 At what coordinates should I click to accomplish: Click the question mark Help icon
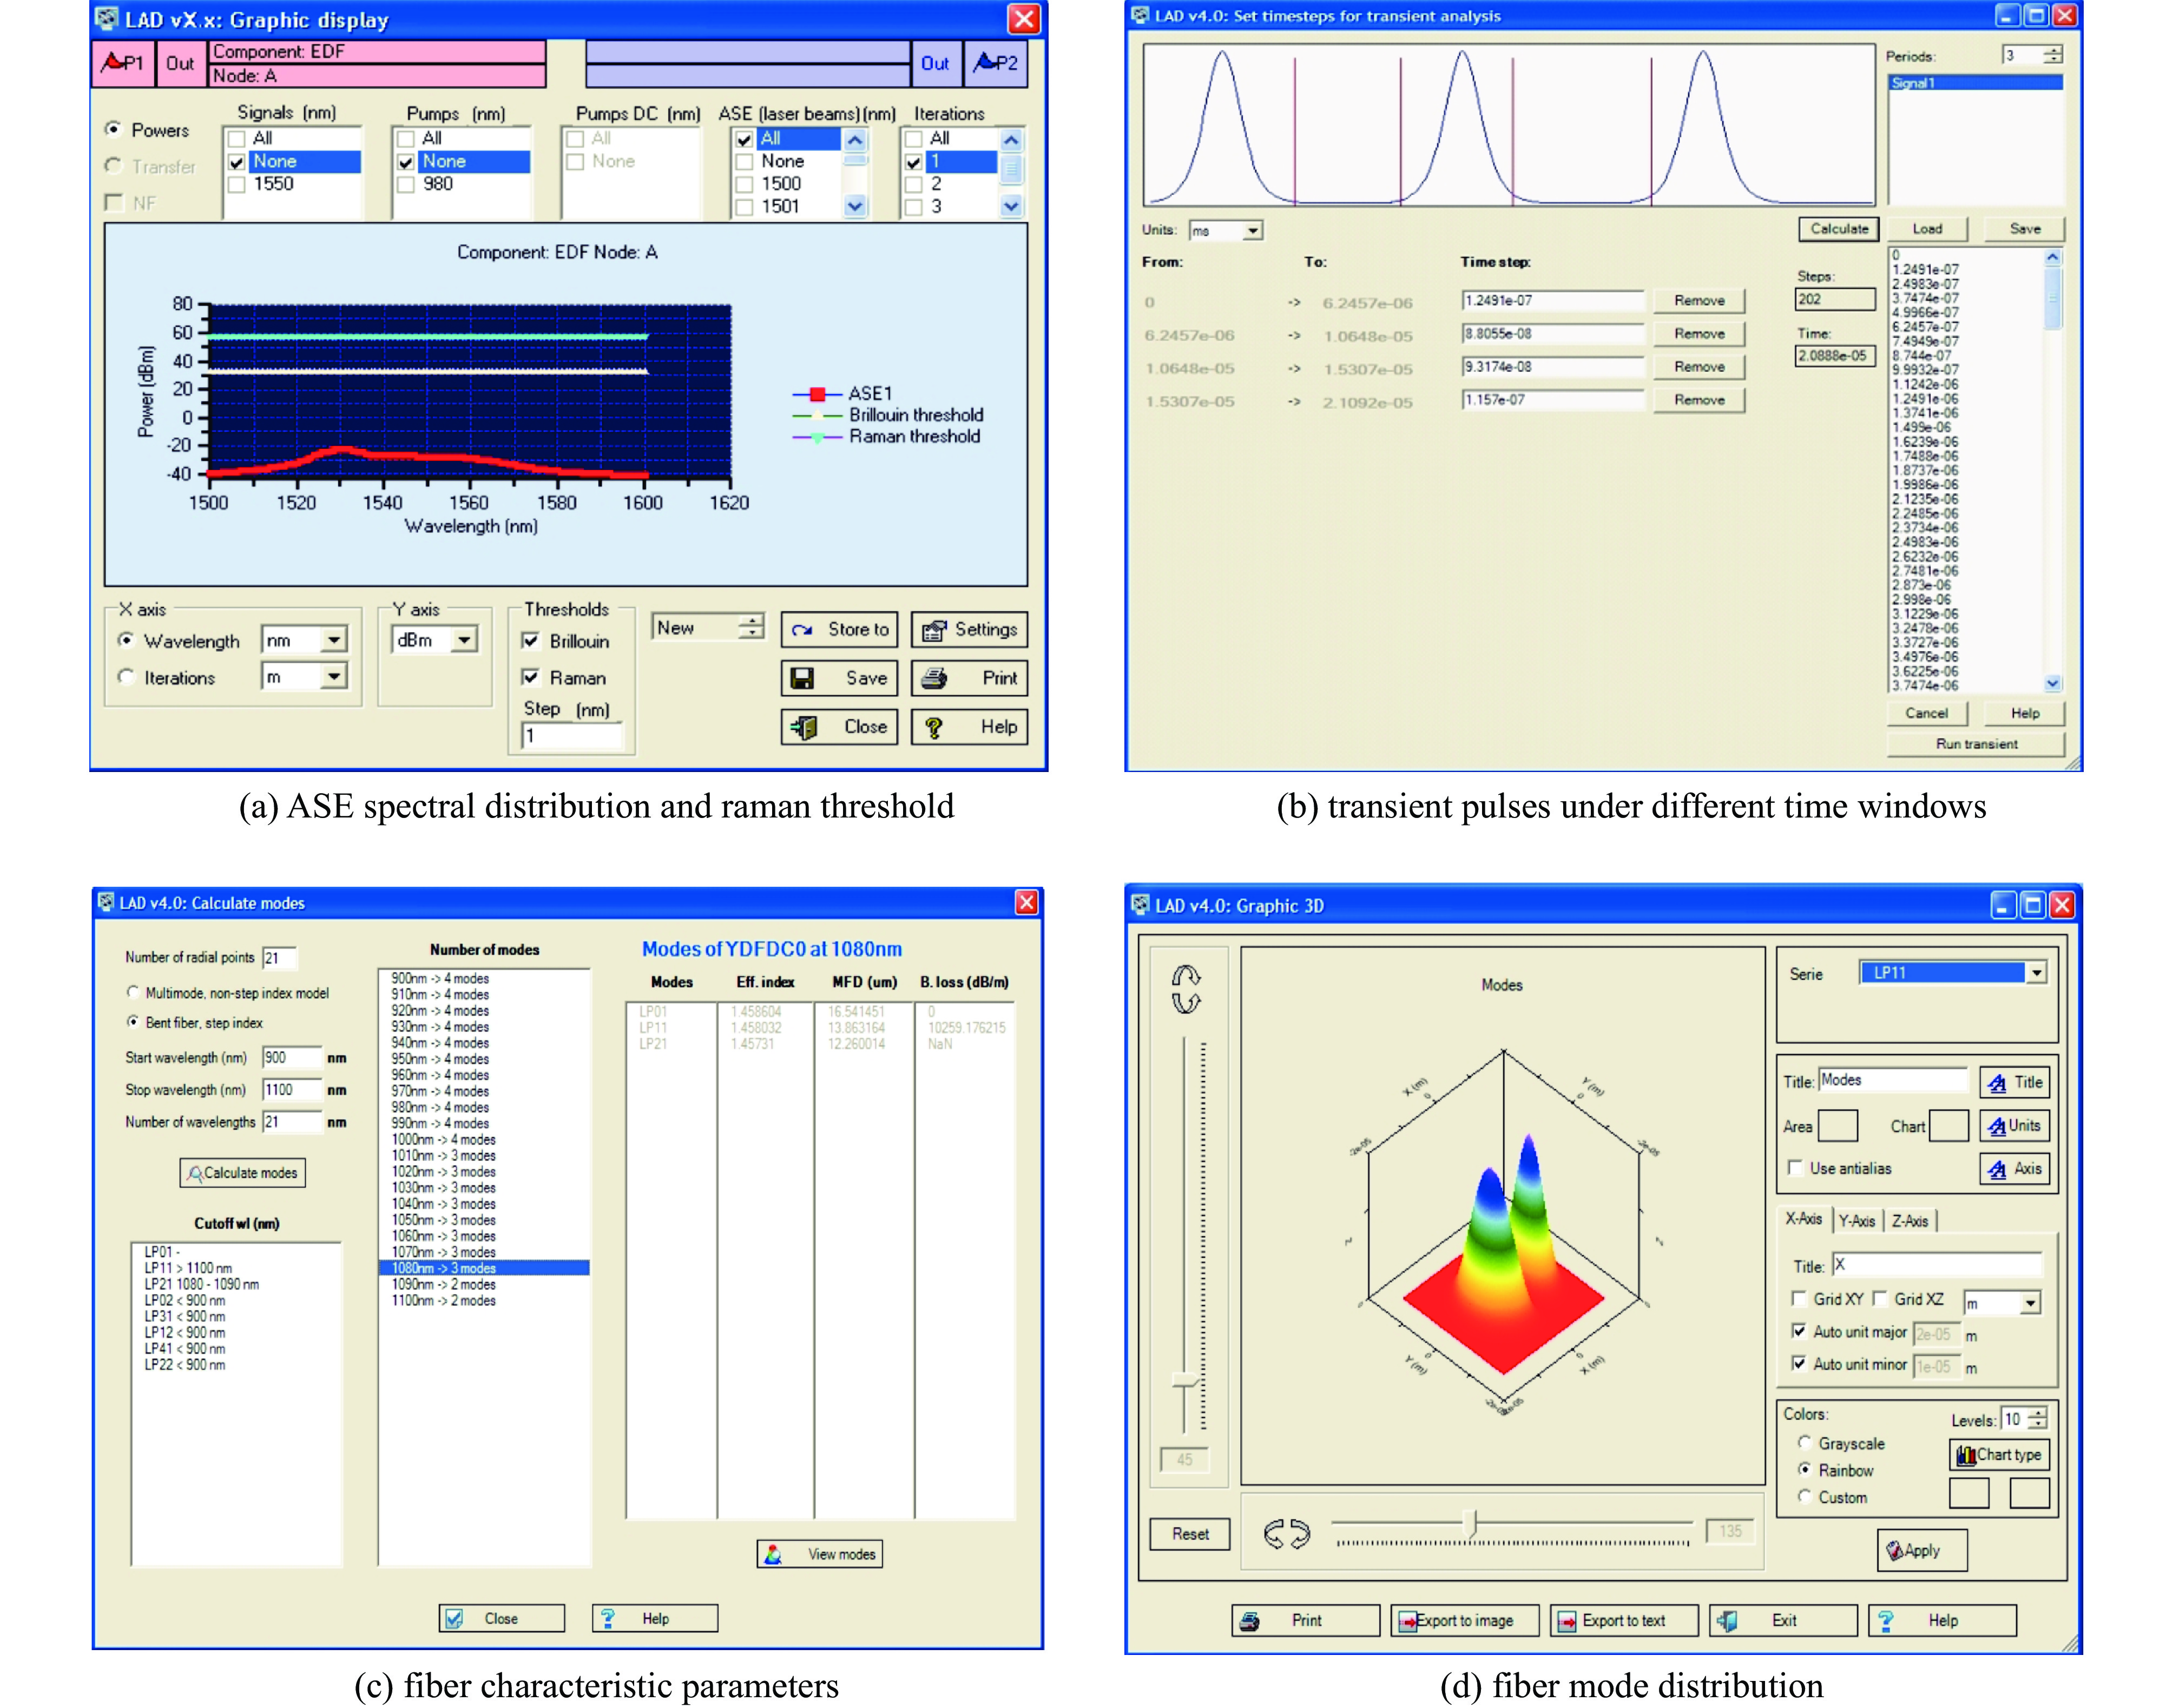tap(933, 728)
